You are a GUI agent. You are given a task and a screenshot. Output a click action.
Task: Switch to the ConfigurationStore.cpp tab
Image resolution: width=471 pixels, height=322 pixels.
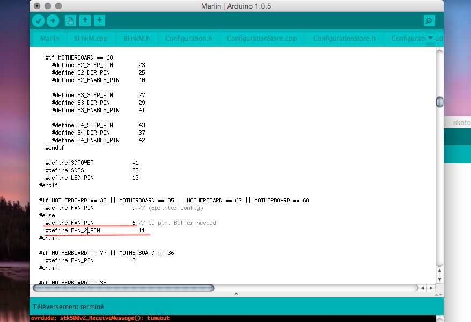tap(262, 39)
